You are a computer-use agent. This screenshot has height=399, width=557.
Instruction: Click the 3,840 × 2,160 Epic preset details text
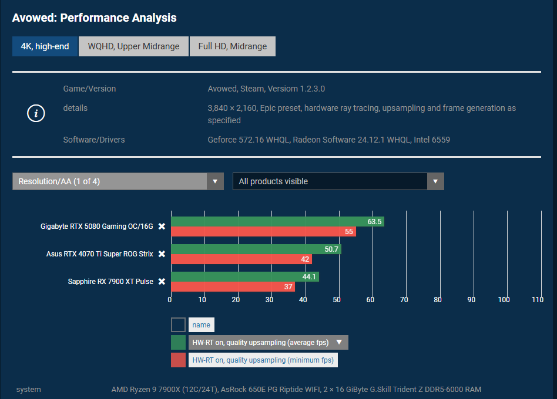(361, 114)
